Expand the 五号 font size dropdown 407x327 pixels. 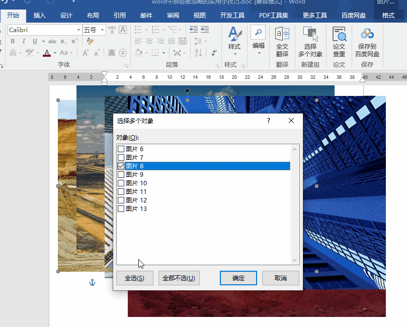(103, 30)
